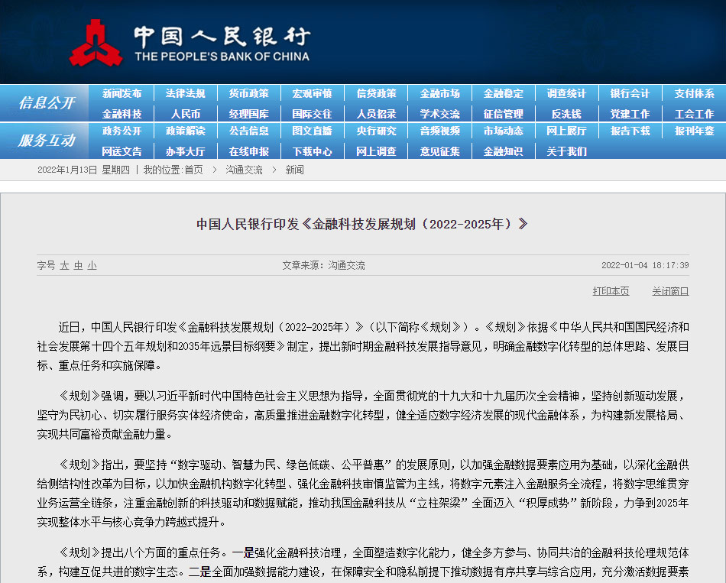
Task: Open 政务公开 in service menu
Action: pyautogui.click(x=122, y=131)
